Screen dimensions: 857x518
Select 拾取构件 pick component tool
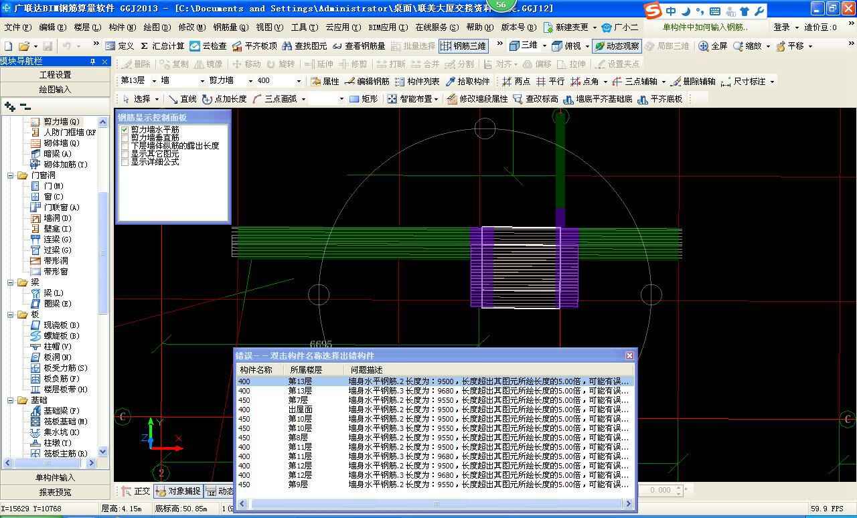[x=467, y=81]
